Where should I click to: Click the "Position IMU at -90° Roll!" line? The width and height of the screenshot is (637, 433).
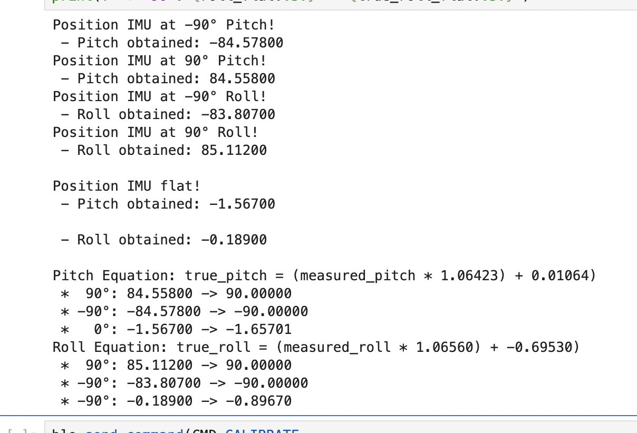pos(159,96)
